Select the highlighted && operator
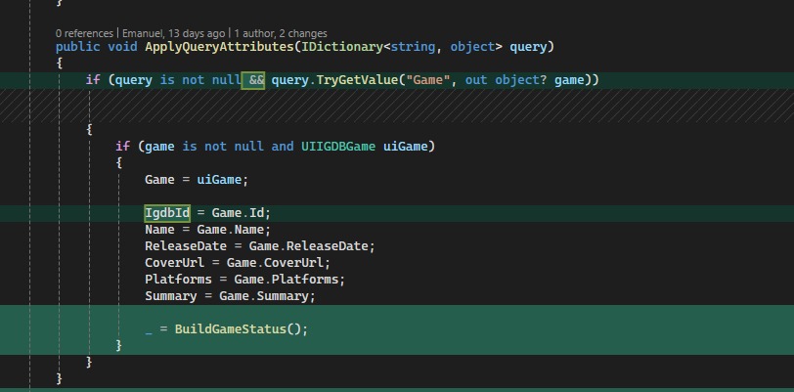This screenshot has height=392, width=794. 253,80
